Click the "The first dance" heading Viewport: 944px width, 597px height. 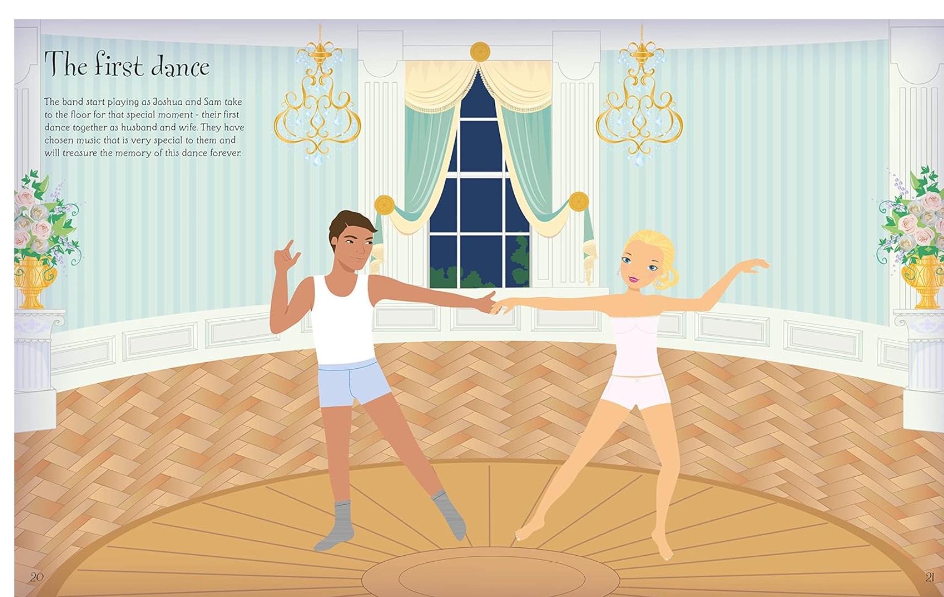pos(126,65)
